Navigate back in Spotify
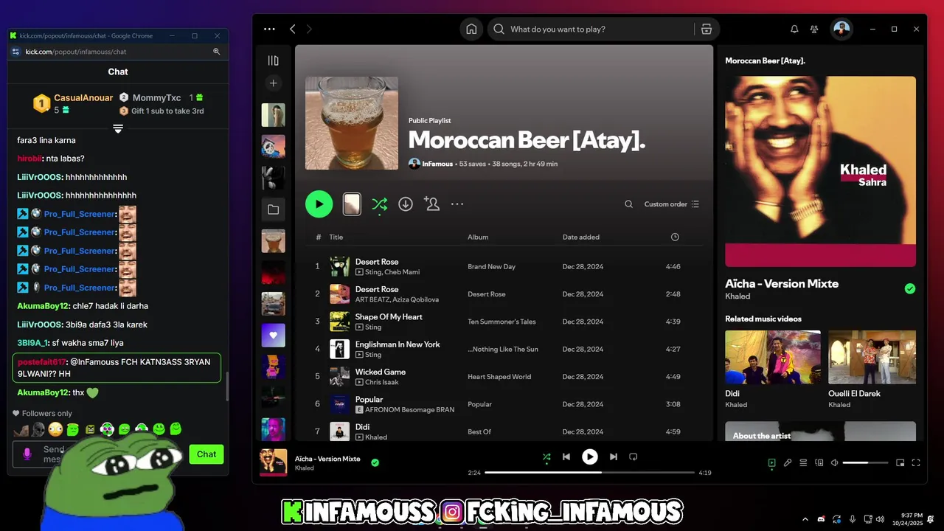 (293, 29)
